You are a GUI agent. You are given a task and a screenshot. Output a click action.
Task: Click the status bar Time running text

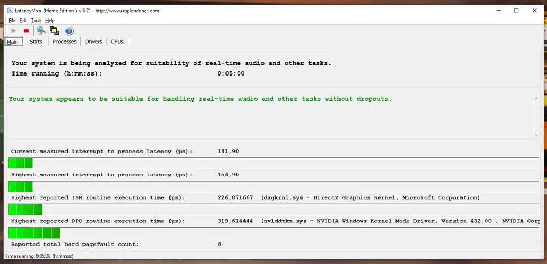click(x=40, y=256)
